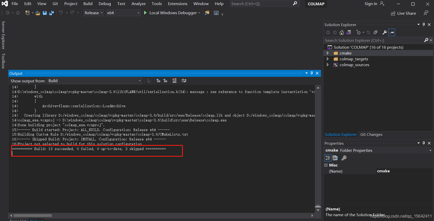Image resolution: width=434 pixels, height=221 pixels.
Task: Open the Server Explorer side tab
Action: [x=3, y=35]
